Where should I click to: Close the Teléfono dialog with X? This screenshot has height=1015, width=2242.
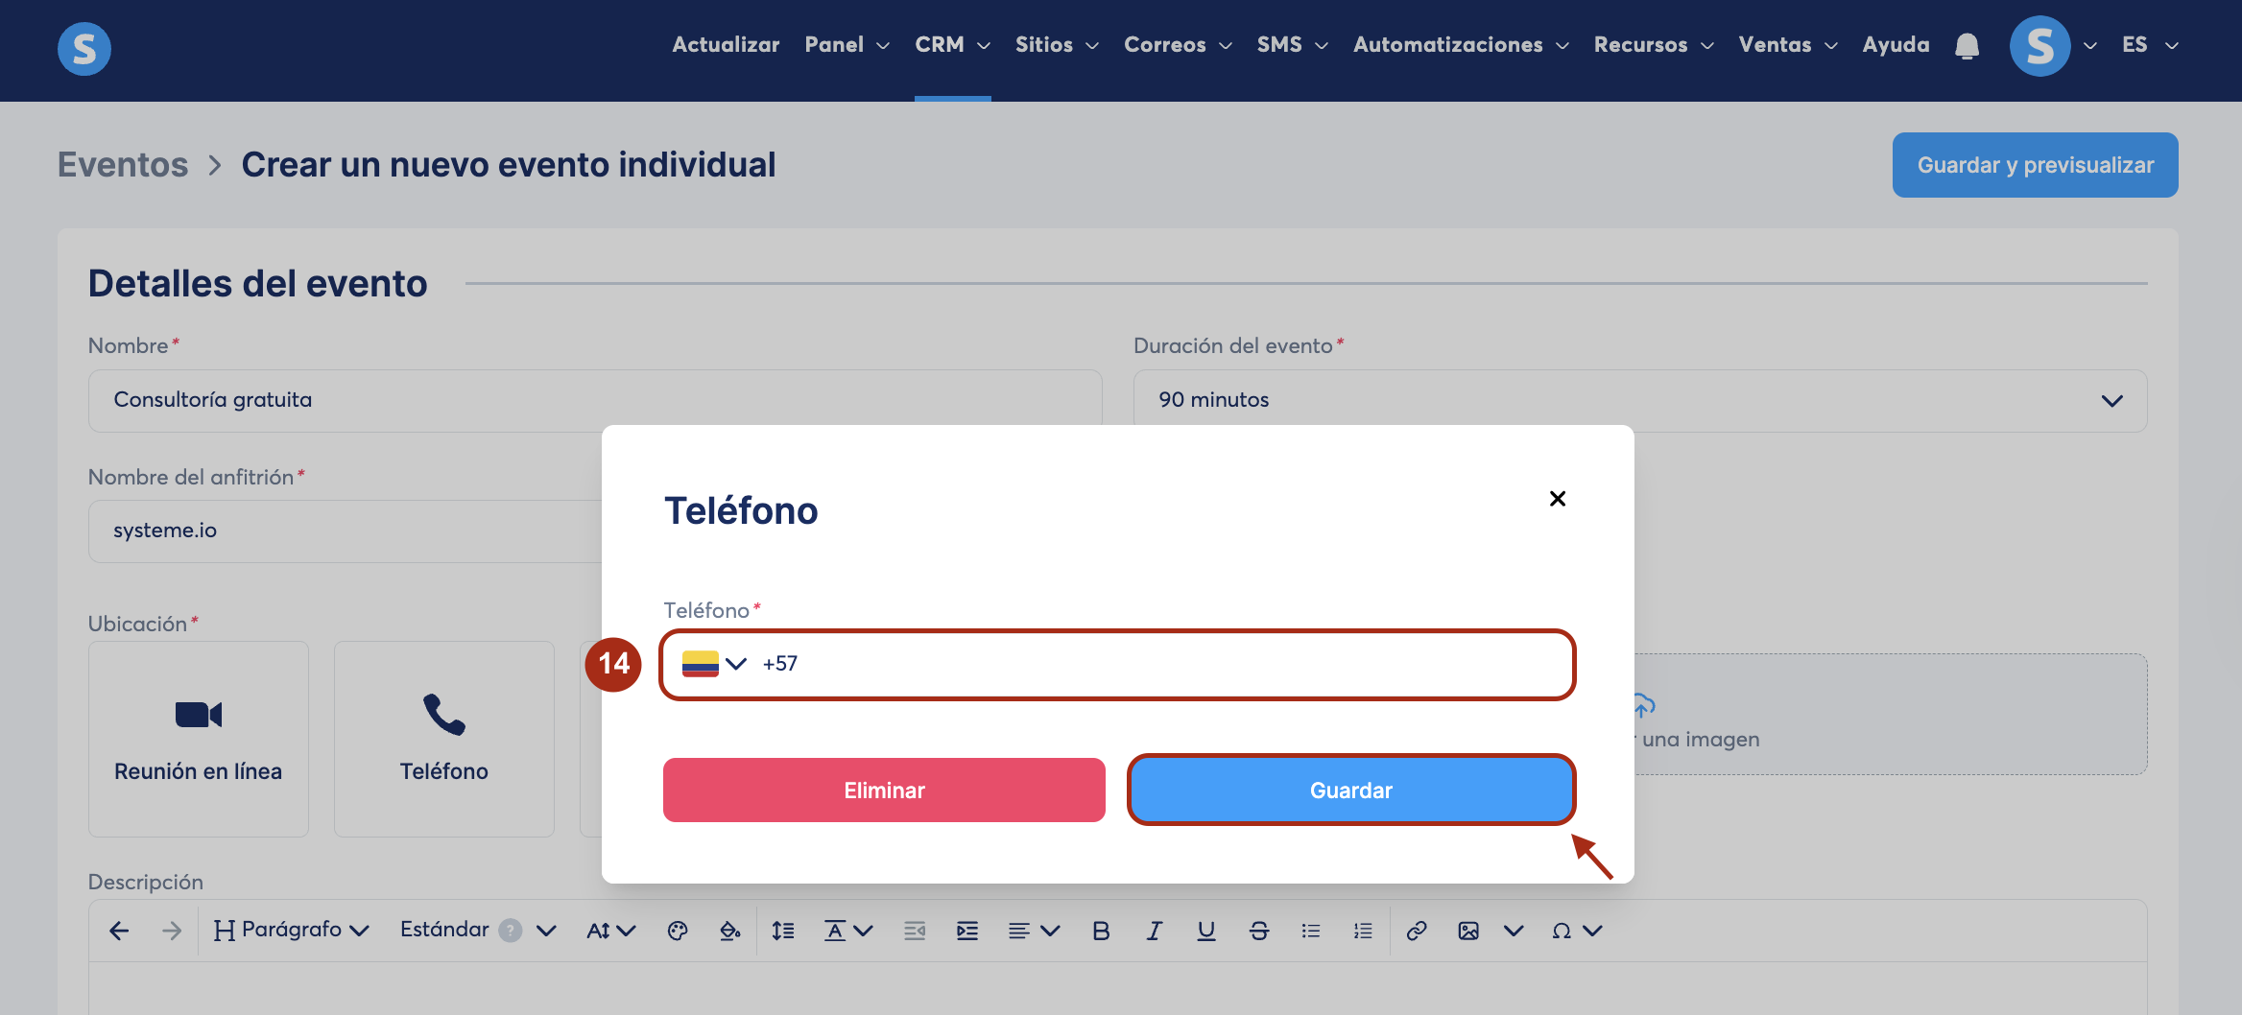[x=1558, y=499]
